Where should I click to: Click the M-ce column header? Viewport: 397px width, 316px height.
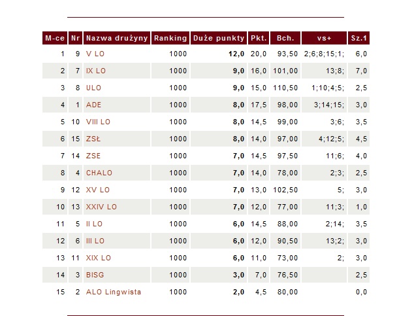coord(54,37)
